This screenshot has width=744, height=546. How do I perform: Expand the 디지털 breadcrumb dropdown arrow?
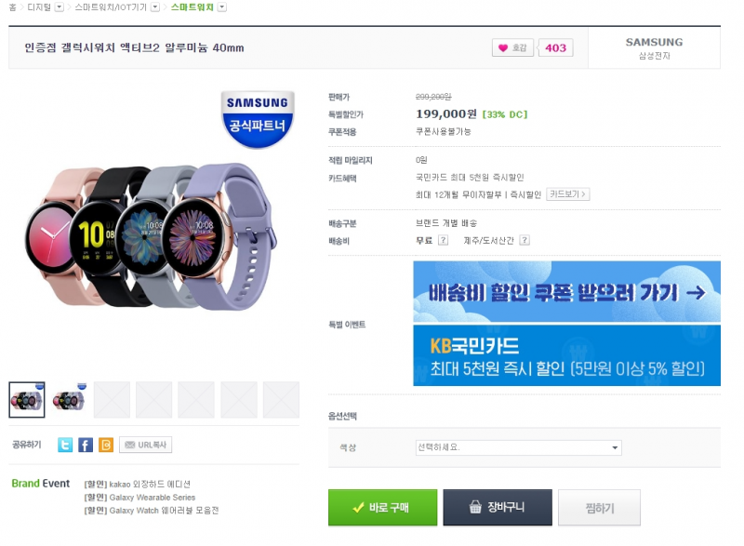(60, 7)
